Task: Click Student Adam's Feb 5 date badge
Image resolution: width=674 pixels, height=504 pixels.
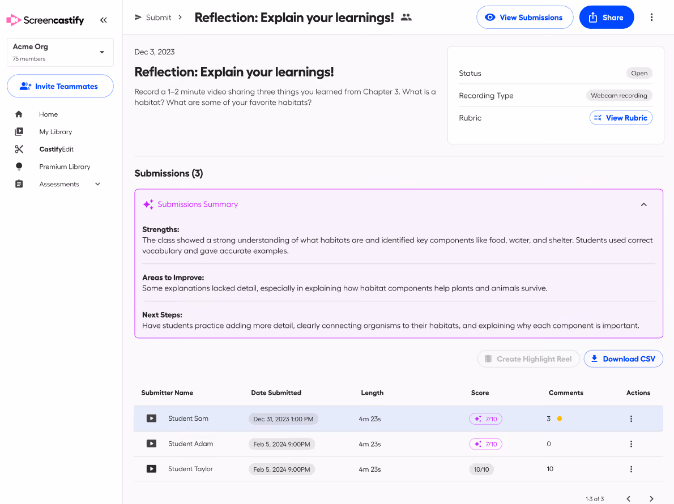Action: 281,445
